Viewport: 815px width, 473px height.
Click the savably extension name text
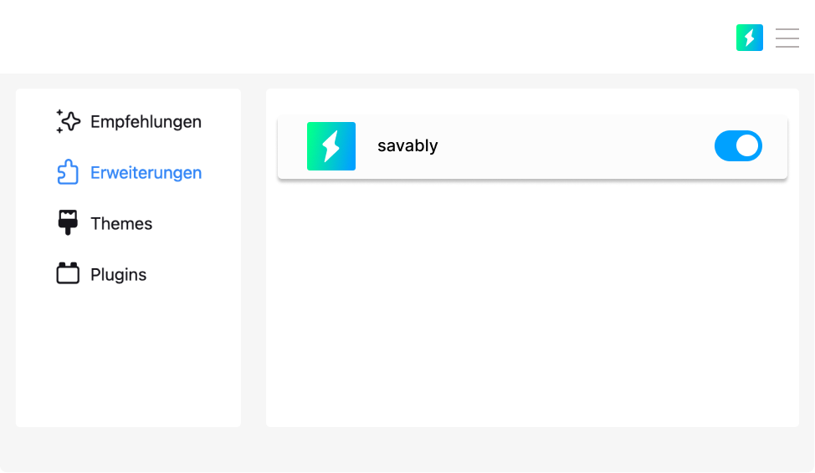pyautogui.click(x=407, y=146)
